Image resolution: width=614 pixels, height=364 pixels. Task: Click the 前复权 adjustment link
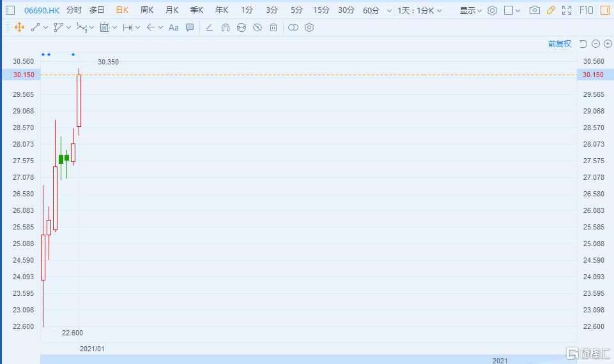(559, 44)
